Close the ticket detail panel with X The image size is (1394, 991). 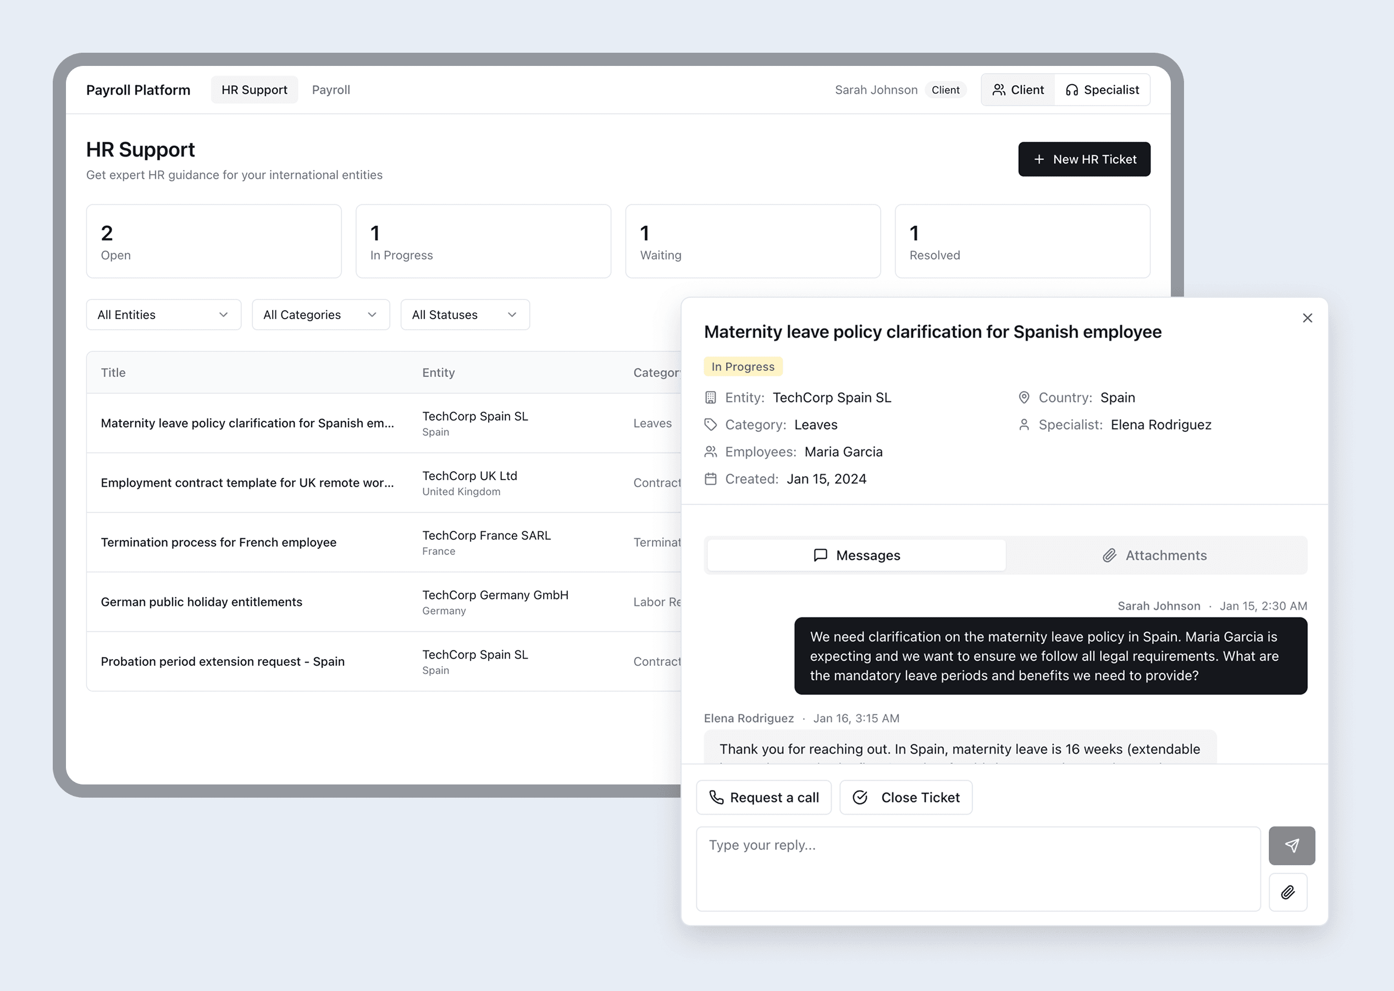coord(1307,318)
